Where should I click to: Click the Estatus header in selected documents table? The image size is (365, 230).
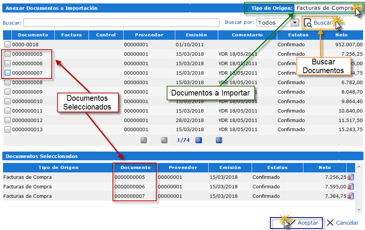coord(278,167)
